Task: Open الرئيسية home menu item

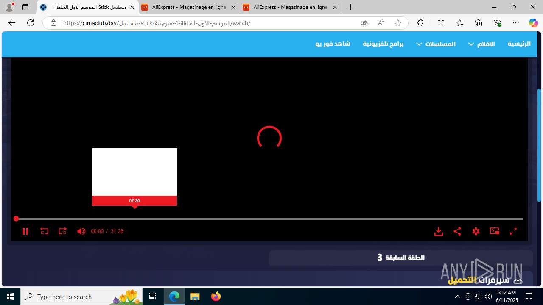Action: (x=519, y=44)
